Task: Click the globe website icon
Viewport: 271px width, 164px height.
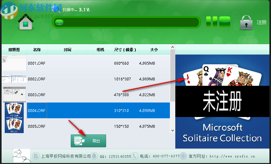Action: point(183,156)
